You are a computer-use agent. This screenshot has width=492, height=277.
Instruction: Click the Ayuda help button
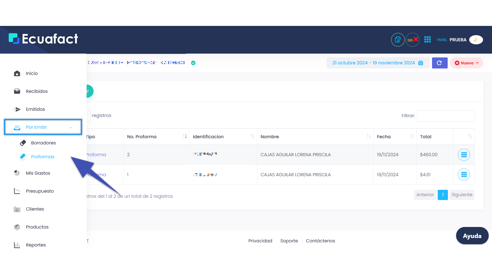click(472, 236)
